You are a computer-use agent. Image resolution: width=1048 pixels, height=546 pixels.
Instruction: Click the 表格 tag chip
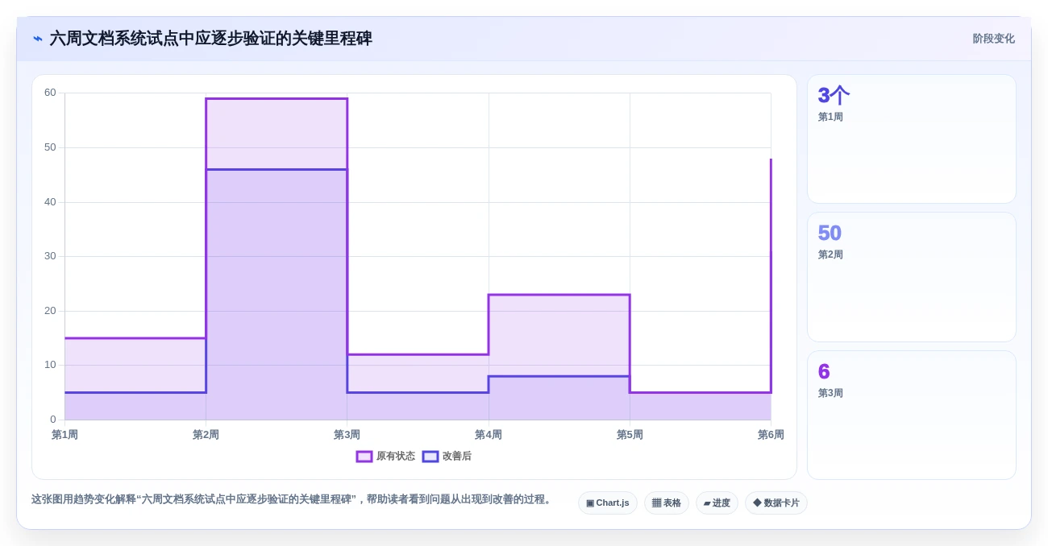(x=667, y=503)
